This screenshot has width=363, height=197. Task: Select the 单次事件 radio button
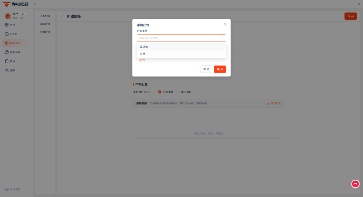click(178, 92)
